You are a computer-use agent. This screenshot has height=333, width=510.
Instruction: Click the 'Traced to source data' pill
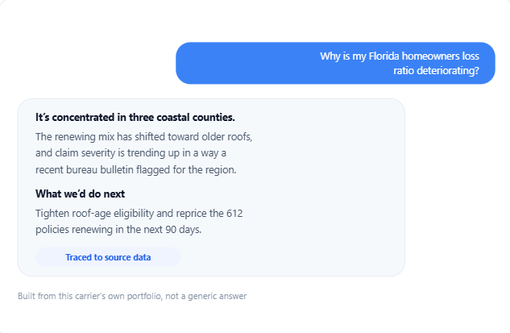(108, 257)
